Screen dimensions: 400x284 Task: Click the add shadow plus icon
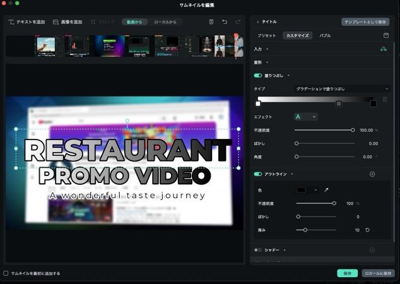[x=372, y=250]
